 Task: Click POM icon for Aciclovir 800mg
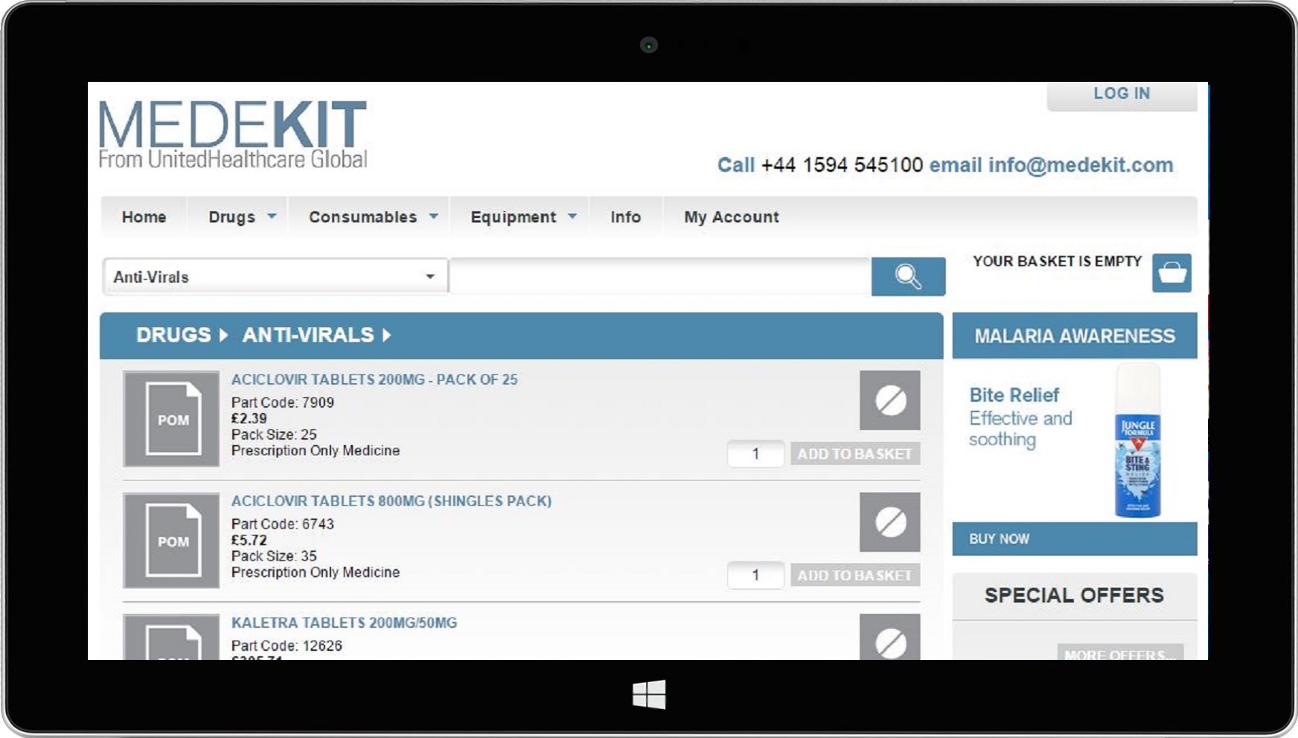tap(172, 541)
